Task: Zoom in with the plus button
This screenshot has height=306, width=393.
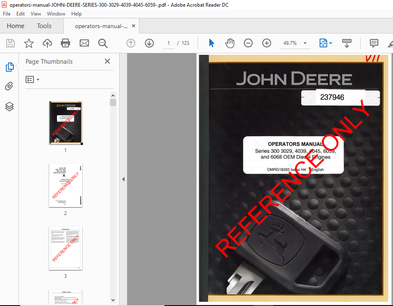Action: 267,43
